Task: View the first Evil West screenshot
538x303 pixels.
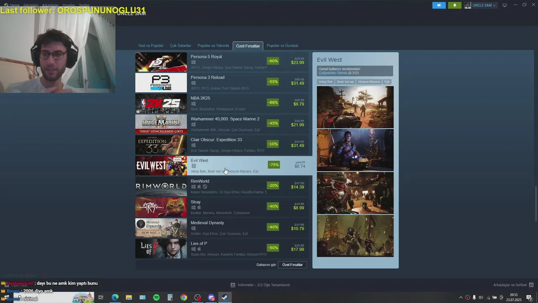Action: 355,107
